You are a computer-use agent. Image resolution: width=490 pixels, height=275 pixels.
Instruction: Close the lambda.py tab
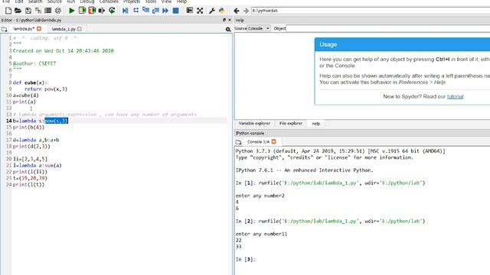(39, 29)
